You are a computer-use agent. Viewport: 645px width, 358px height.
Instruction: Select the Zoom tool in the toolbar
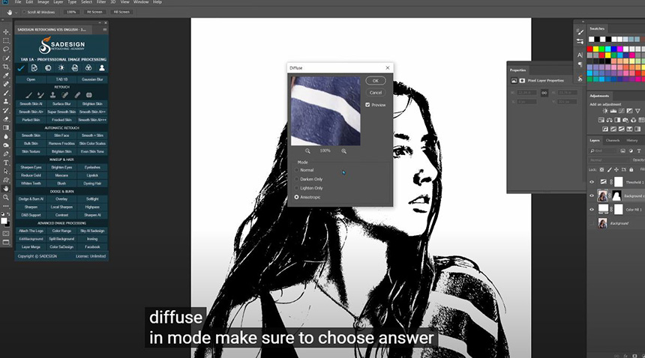click(x=6, y=198)
